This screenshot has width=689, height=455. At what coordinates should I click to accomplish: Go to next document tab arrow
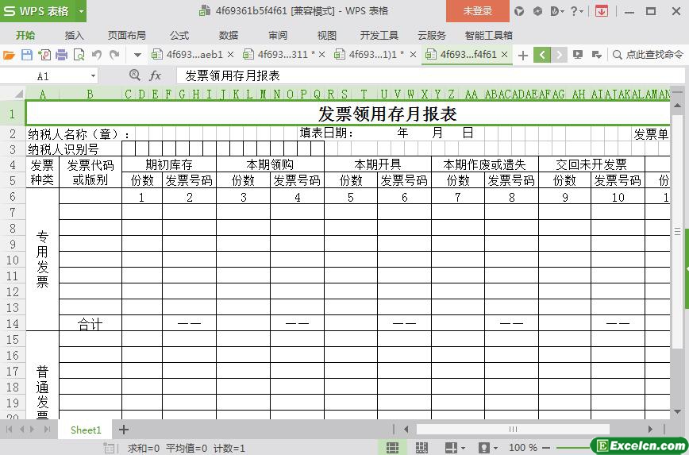[x=559, y=55]
